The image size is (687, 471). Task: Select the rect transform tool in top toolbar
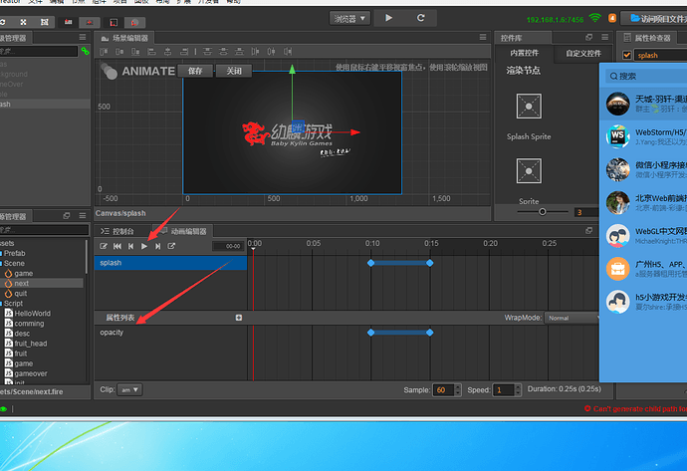44,22
